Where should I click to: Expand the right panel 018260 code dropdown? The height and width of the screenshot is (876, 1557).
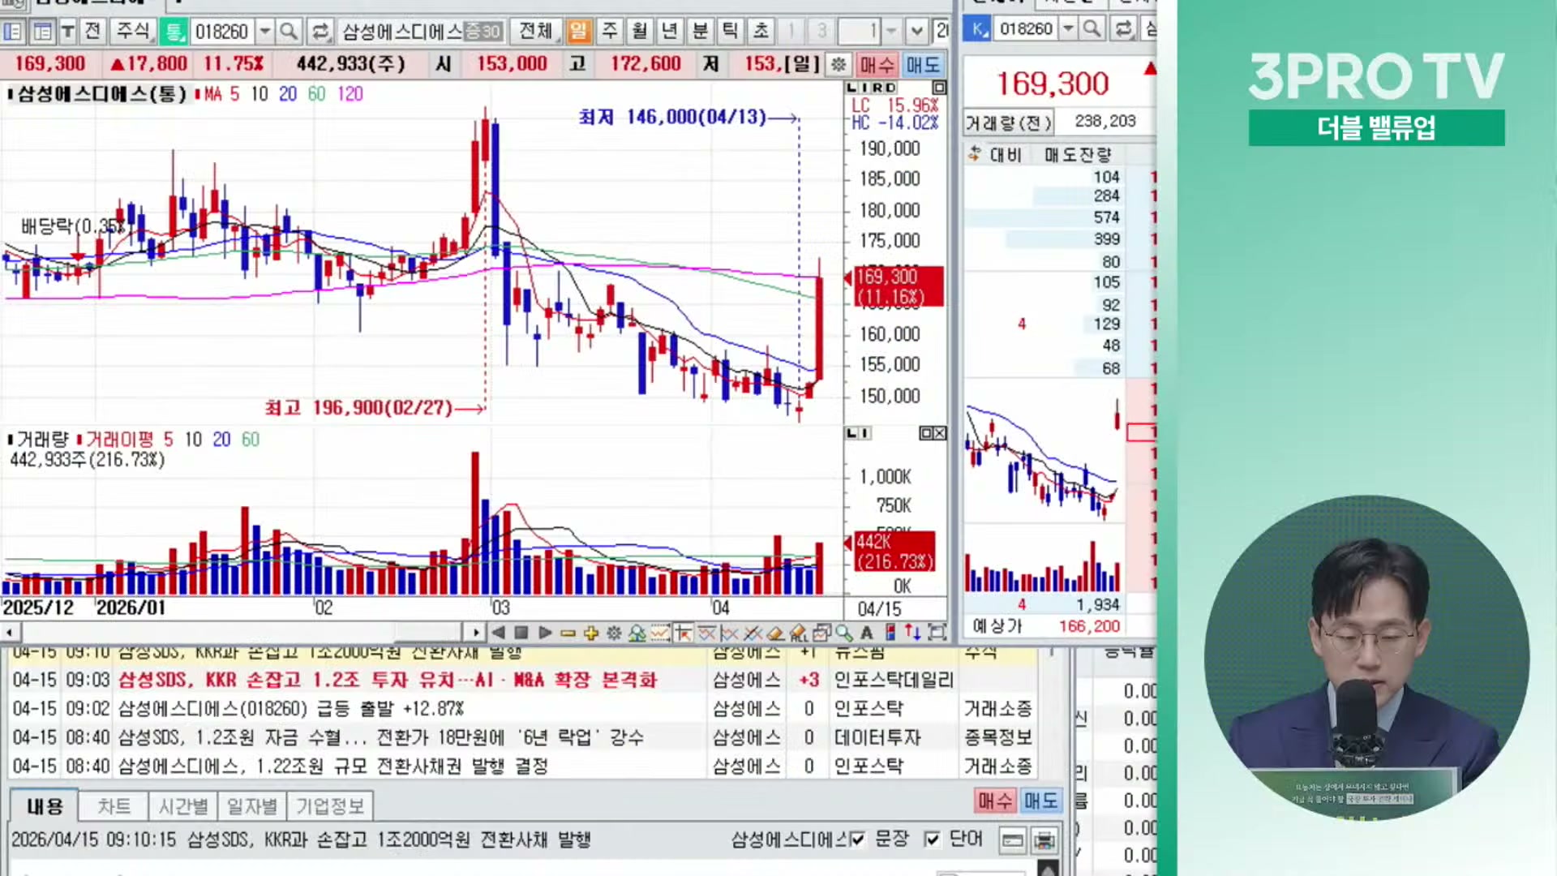(x=1068, y=29)
